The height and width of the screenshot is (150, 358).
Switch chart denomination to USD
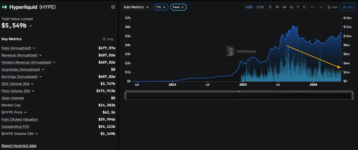249,7
